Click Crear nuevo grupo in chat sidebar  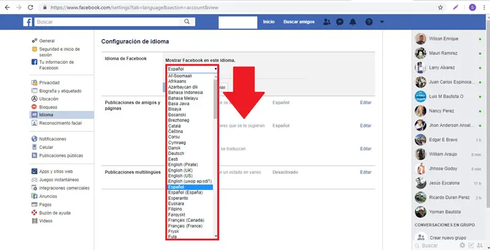coord(448,238)
